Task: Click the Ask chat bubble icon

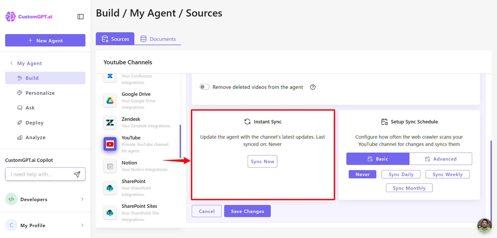Action: coord(20,108)
